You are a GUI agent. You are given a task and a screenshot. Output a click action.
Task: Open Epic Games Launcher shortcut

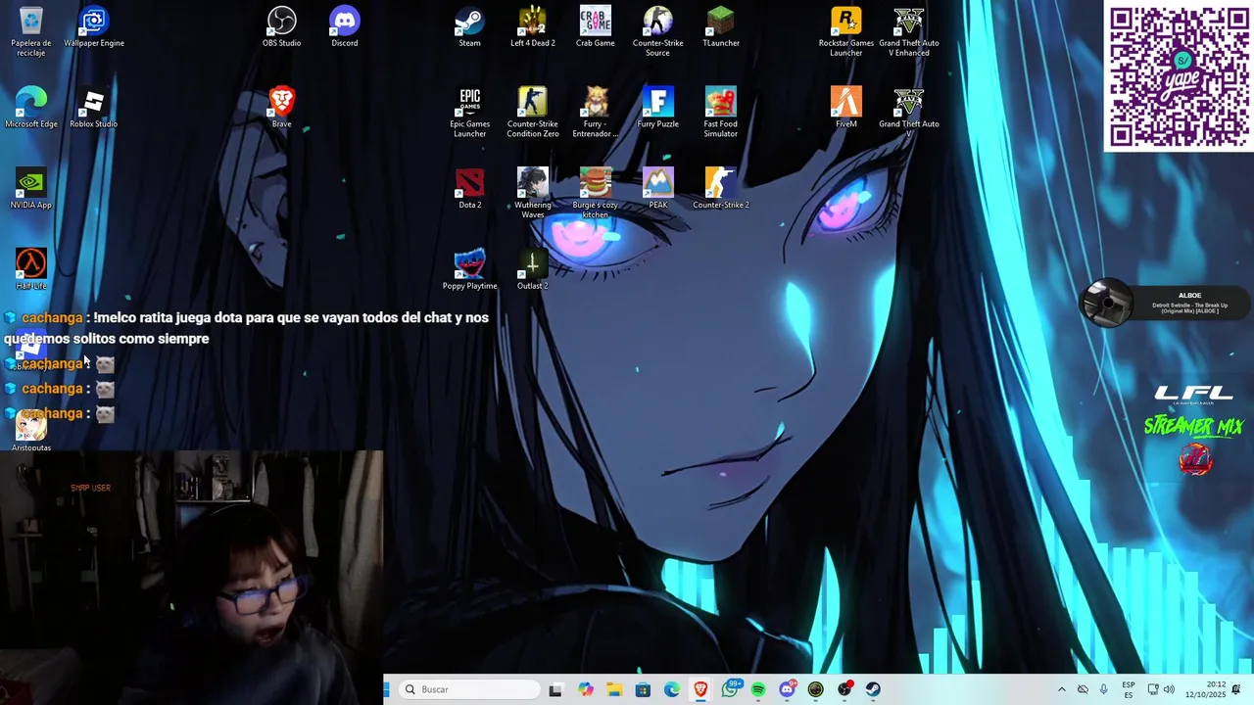(x=470, y=113)
